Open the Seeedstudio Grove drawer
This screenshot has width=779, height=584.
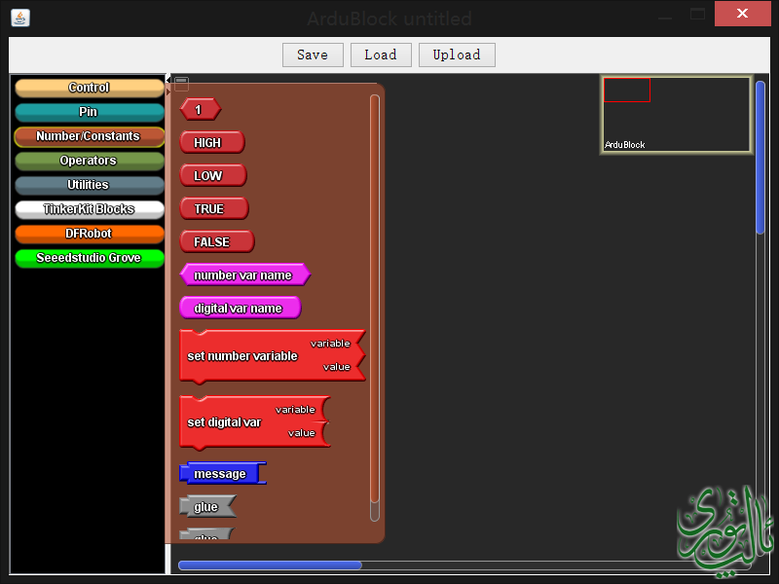point(90,258)
